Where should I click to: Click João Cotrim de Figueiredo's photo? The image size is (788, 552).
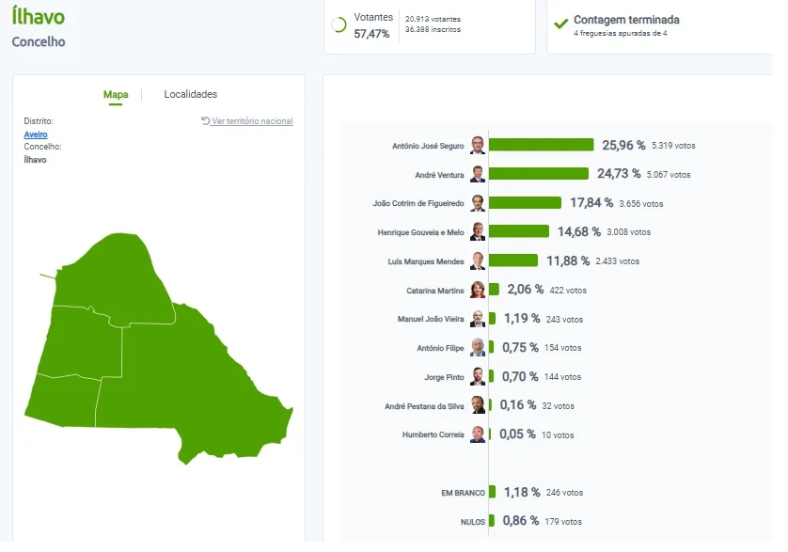[x=478, y=203]
